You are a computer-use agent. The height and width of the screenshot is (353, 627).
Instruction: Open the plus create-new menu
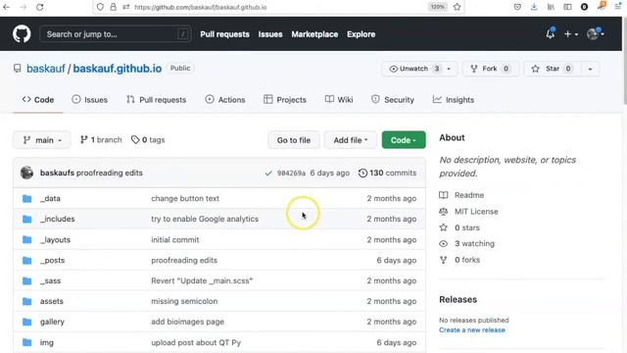[x=570, y=34]
